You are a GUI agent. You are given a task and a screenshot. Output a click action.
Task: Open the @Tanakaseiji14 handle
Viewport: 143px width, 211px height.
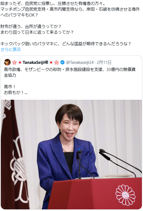[x=80, y=62]
